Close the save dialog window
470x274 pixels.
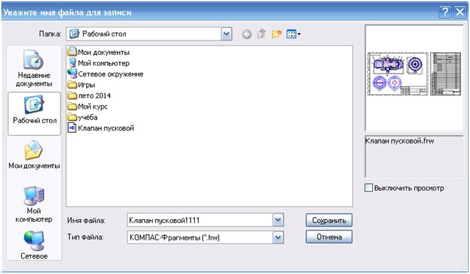[460, 12]
